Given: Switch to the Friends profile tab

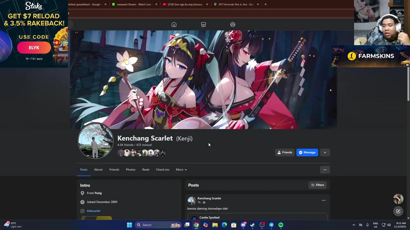Looking at the screenshot, I should click(114, 170).
